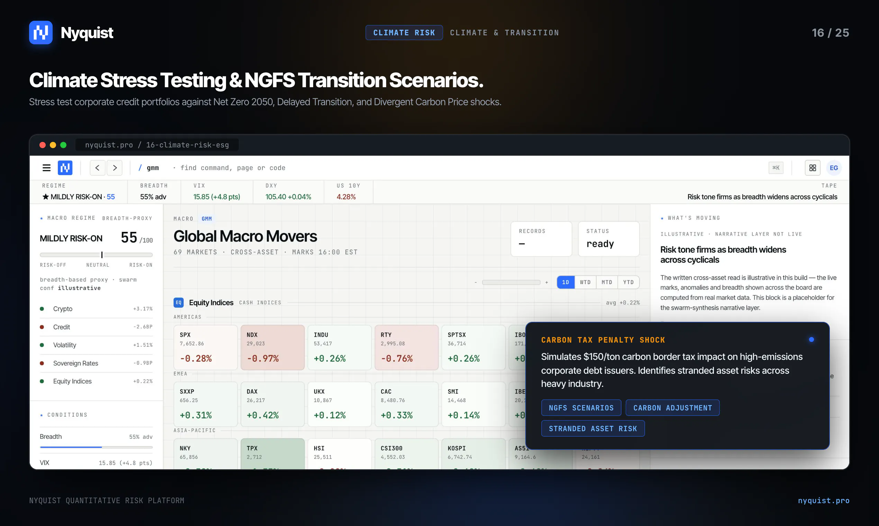Adjust the zoom slider above the indices

[x=511, y=282]
